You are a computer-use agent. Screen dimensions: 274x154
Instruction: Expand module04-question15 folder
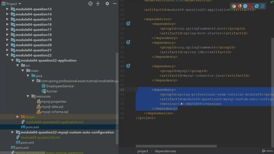[x=7, y=19]
